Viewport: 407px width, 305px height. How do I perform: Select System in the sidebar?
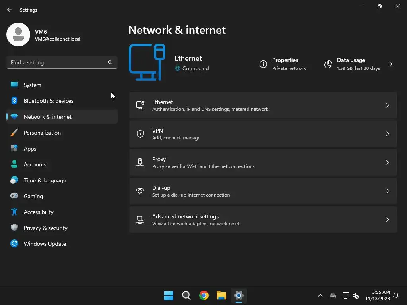tap(33, 85)
